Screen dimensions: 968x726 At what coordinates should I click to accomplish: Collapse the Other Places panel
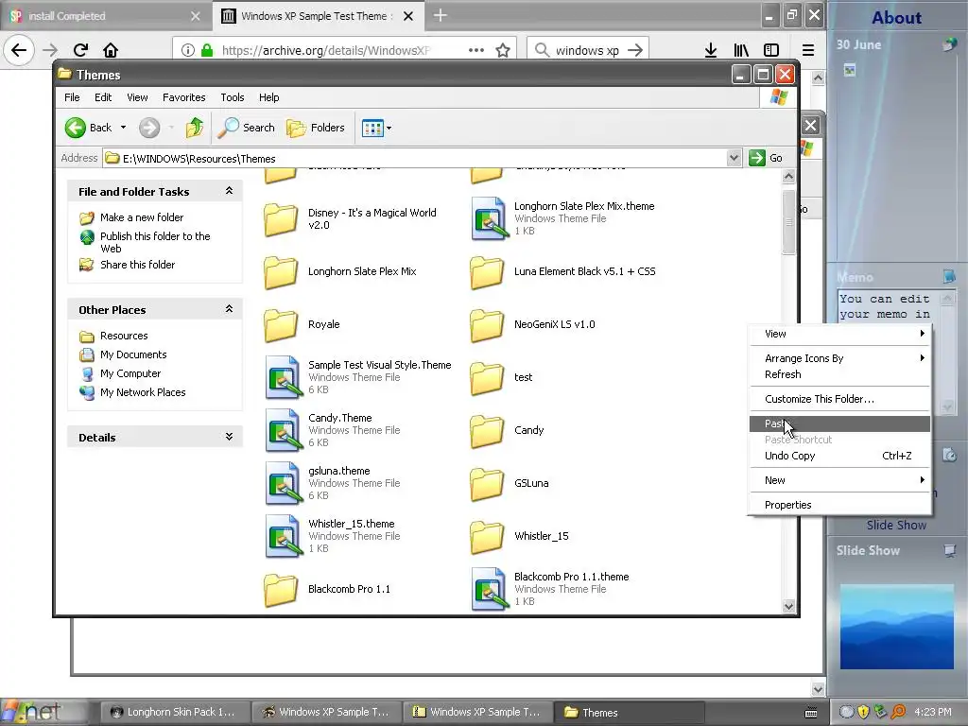(229, 309)
